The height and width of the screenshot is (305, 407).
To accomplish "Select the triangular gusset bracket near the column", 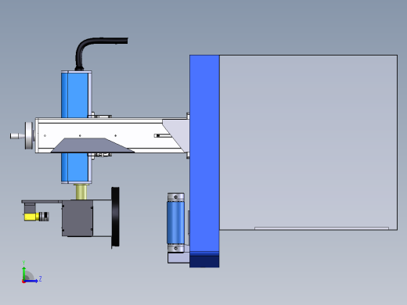I will coord(178,135).
